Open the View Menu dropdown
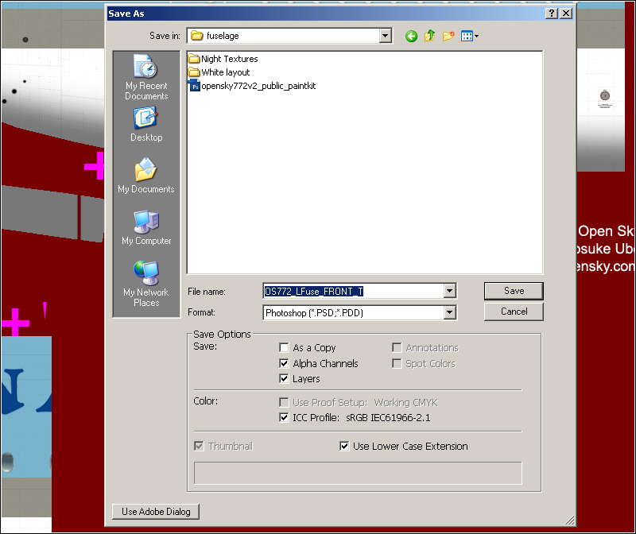This screenshot has width=636, height=534. tap(469, 36)
